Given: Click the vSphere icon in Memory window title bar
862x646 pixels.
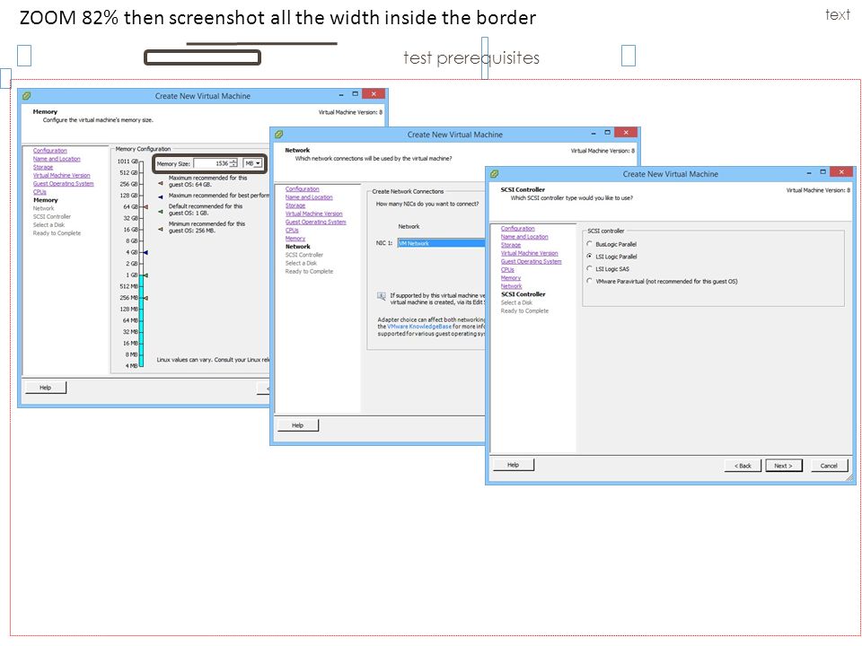Looking at the screenshot, I should 26,96.
